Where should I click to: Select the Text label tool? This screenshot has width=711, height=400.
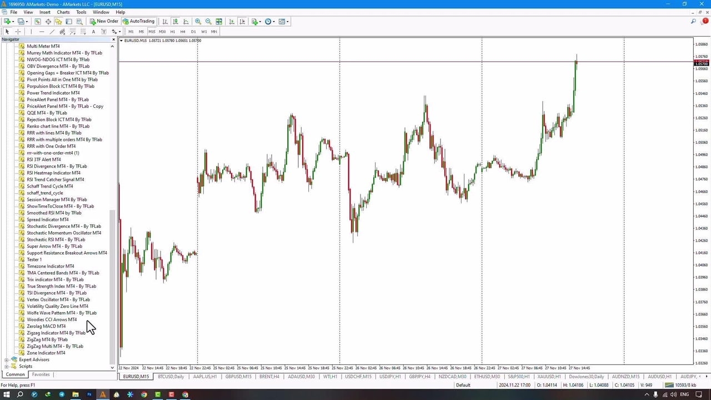[x=93, y=32]
